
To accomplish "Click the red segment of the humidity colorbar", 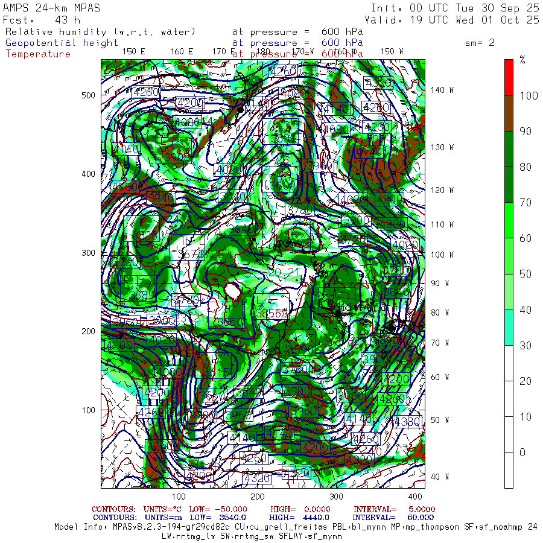I will pyautogui.click(x=509, y=77).
